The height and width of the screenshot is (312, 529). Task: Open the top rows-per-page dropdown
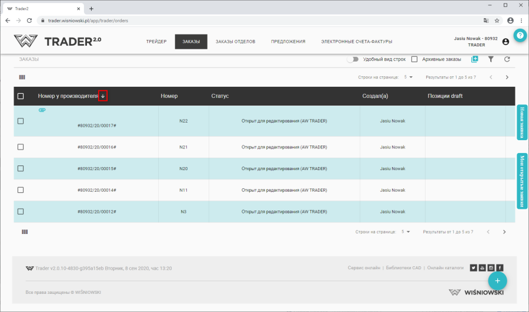[407, 77]
